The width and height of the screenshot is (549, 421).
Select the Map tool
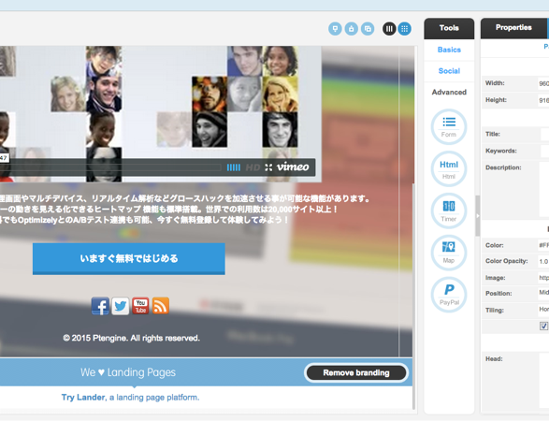coord(449,253)
